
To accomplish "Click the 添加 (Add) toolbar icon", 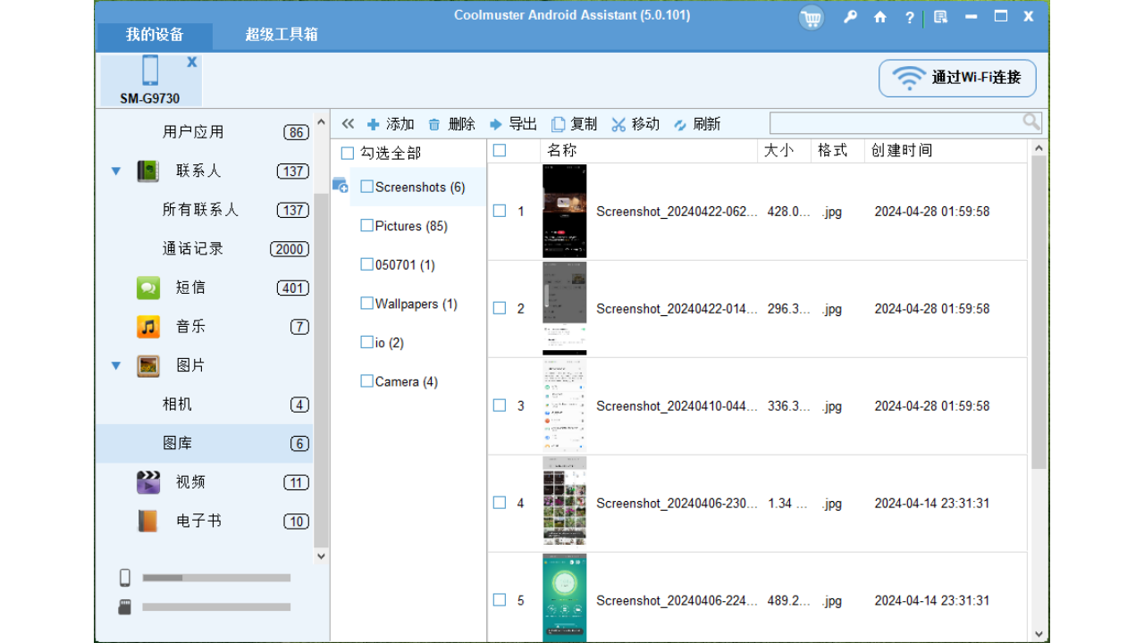I will coord(372,123).
